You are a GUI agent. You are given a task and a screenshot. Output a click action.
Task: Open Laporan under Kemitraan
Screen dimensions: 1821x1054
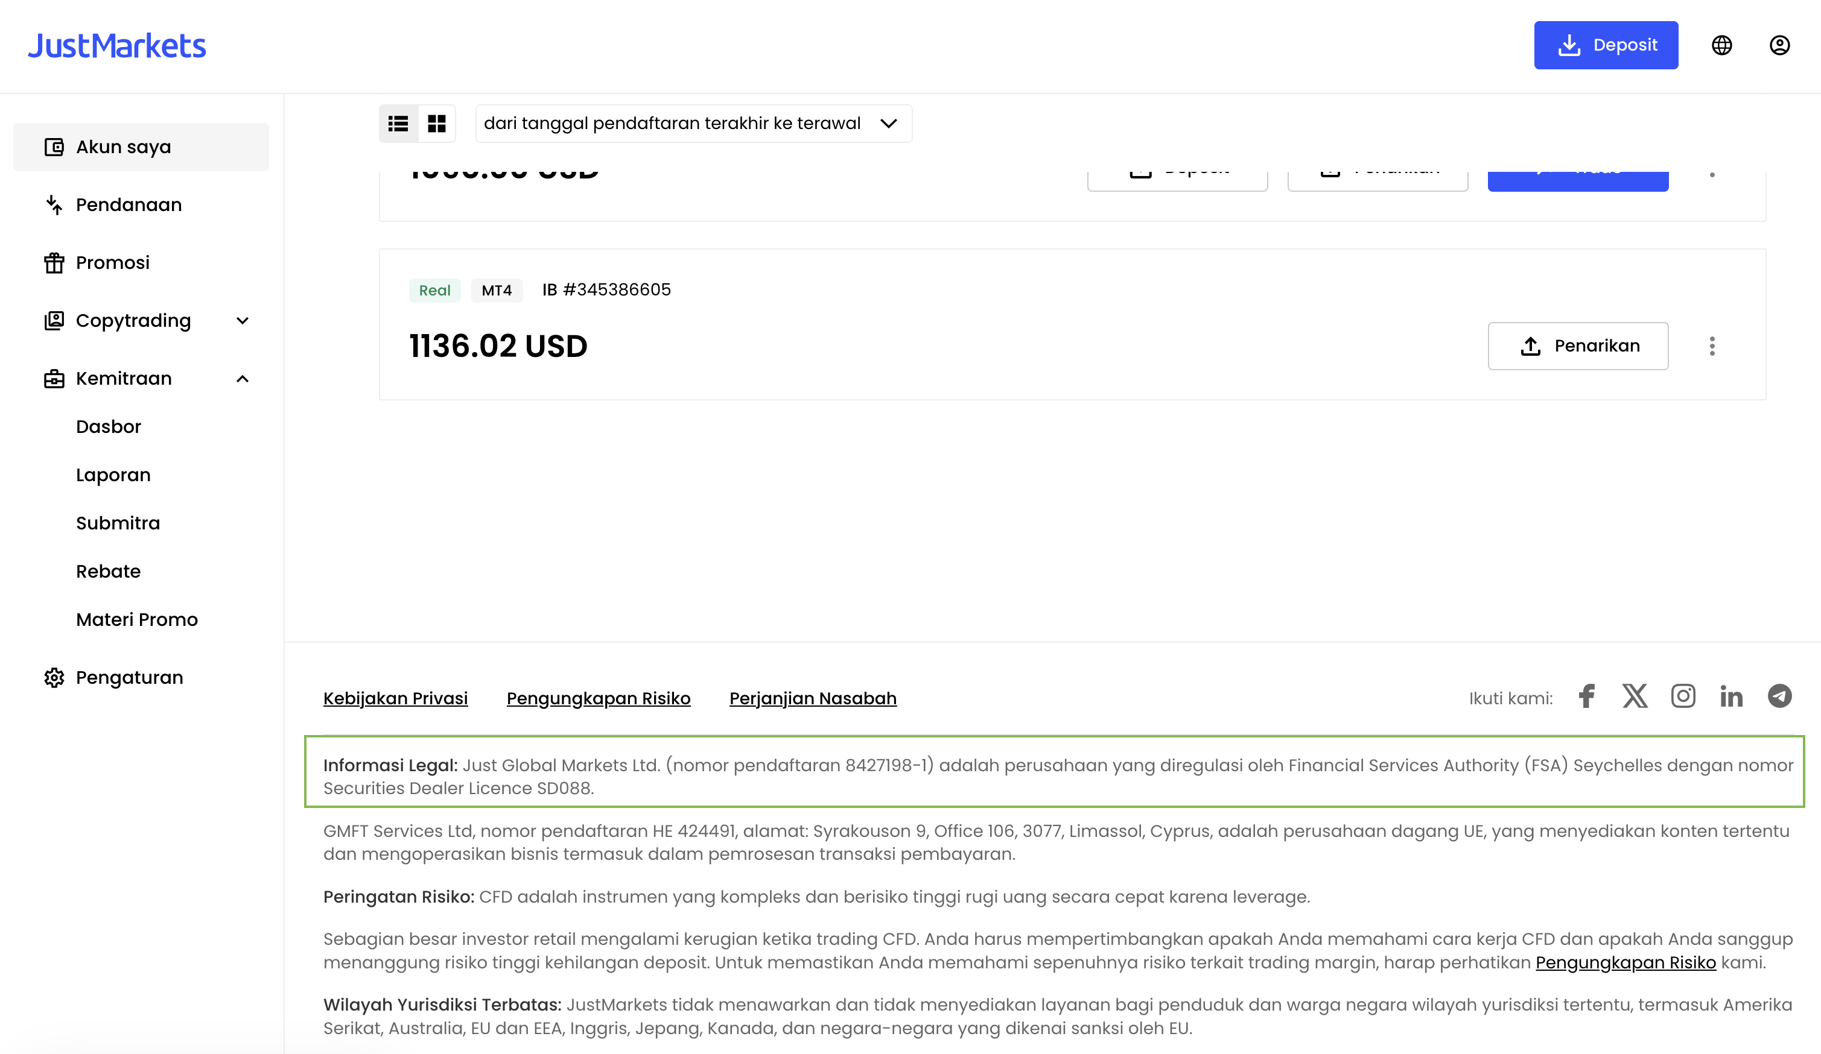[113, 475]
